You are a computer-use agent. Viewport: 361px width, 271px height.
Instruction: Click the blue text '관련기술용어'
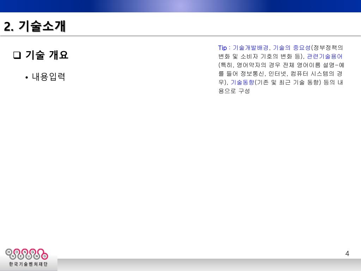click(325, 56)
